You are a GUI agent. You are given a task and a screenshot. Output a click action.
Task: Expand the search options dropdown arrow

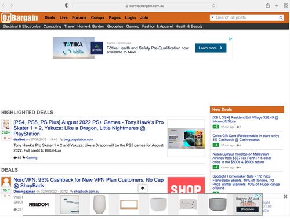[x=212, y=17]
